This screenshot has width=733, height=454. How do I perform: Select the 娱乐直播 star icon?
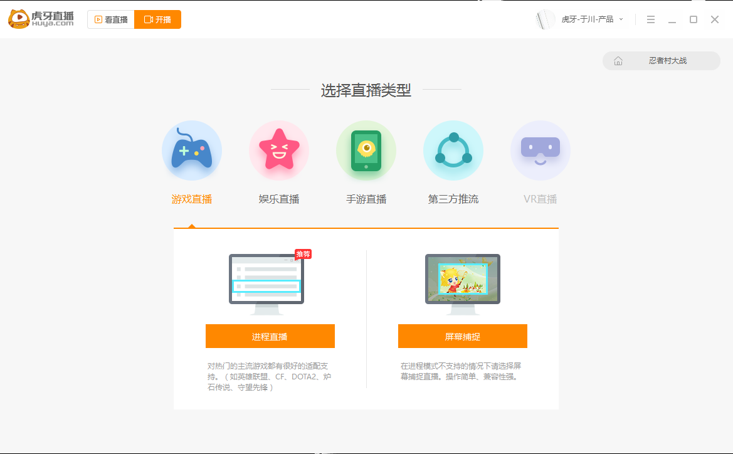pyautogui.click(x=279, y=150)
